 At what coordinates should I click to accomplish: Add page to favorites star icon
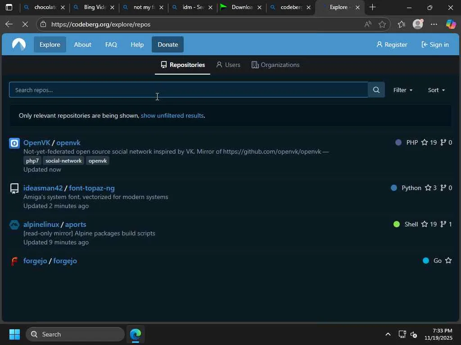coord(382,24)
